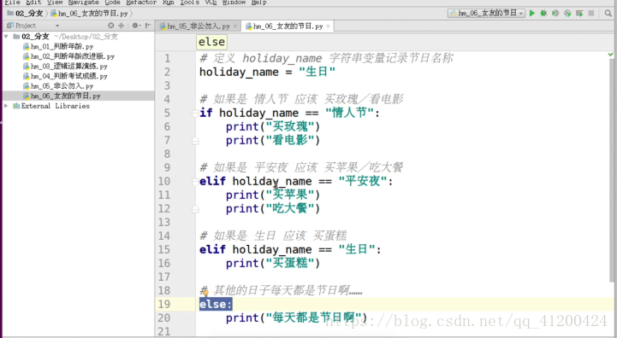Click the Project view icon beside Project label

pyautogui.click(x=10, y=26)
